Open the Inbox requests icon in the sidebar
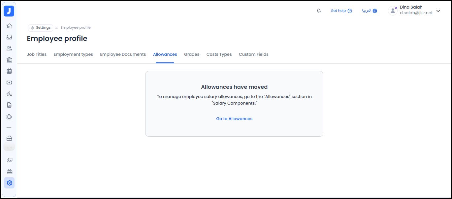The image size is (452, 199). (9, 37)
